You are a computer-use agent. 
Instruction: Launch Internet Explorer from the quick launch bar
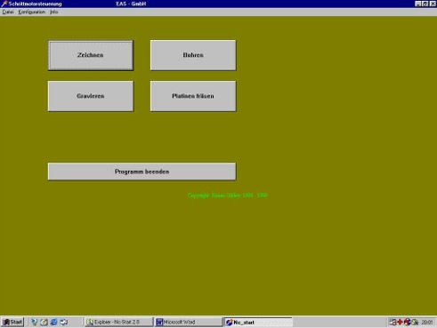53,322
